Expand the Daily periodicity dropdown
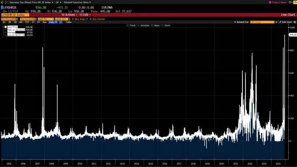297x167 pixels. 53,22
